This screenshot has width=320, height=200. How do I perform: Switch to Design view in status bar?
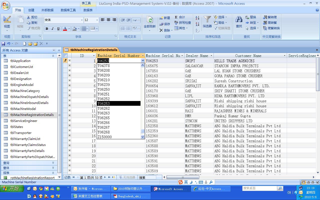(x=317, y=182)
